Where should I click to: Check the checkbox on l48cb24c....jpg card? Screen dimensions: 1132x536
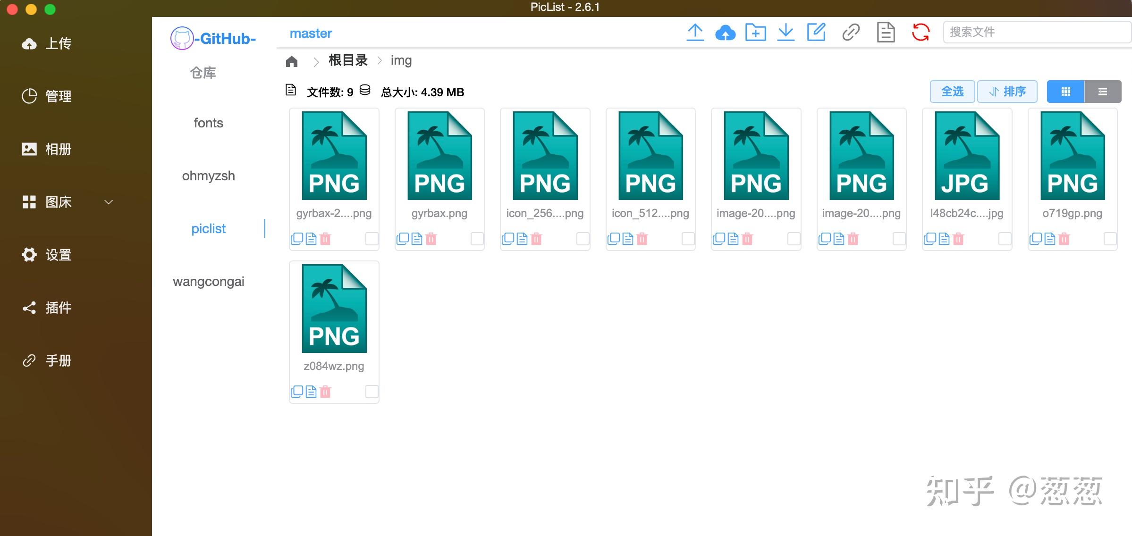(1004, 239)
